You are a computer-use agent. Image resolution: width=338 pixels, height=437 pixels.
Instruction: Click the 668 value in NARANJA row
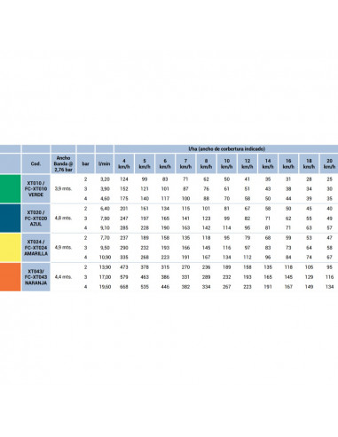pyautogui.click(x=124, y=287)
